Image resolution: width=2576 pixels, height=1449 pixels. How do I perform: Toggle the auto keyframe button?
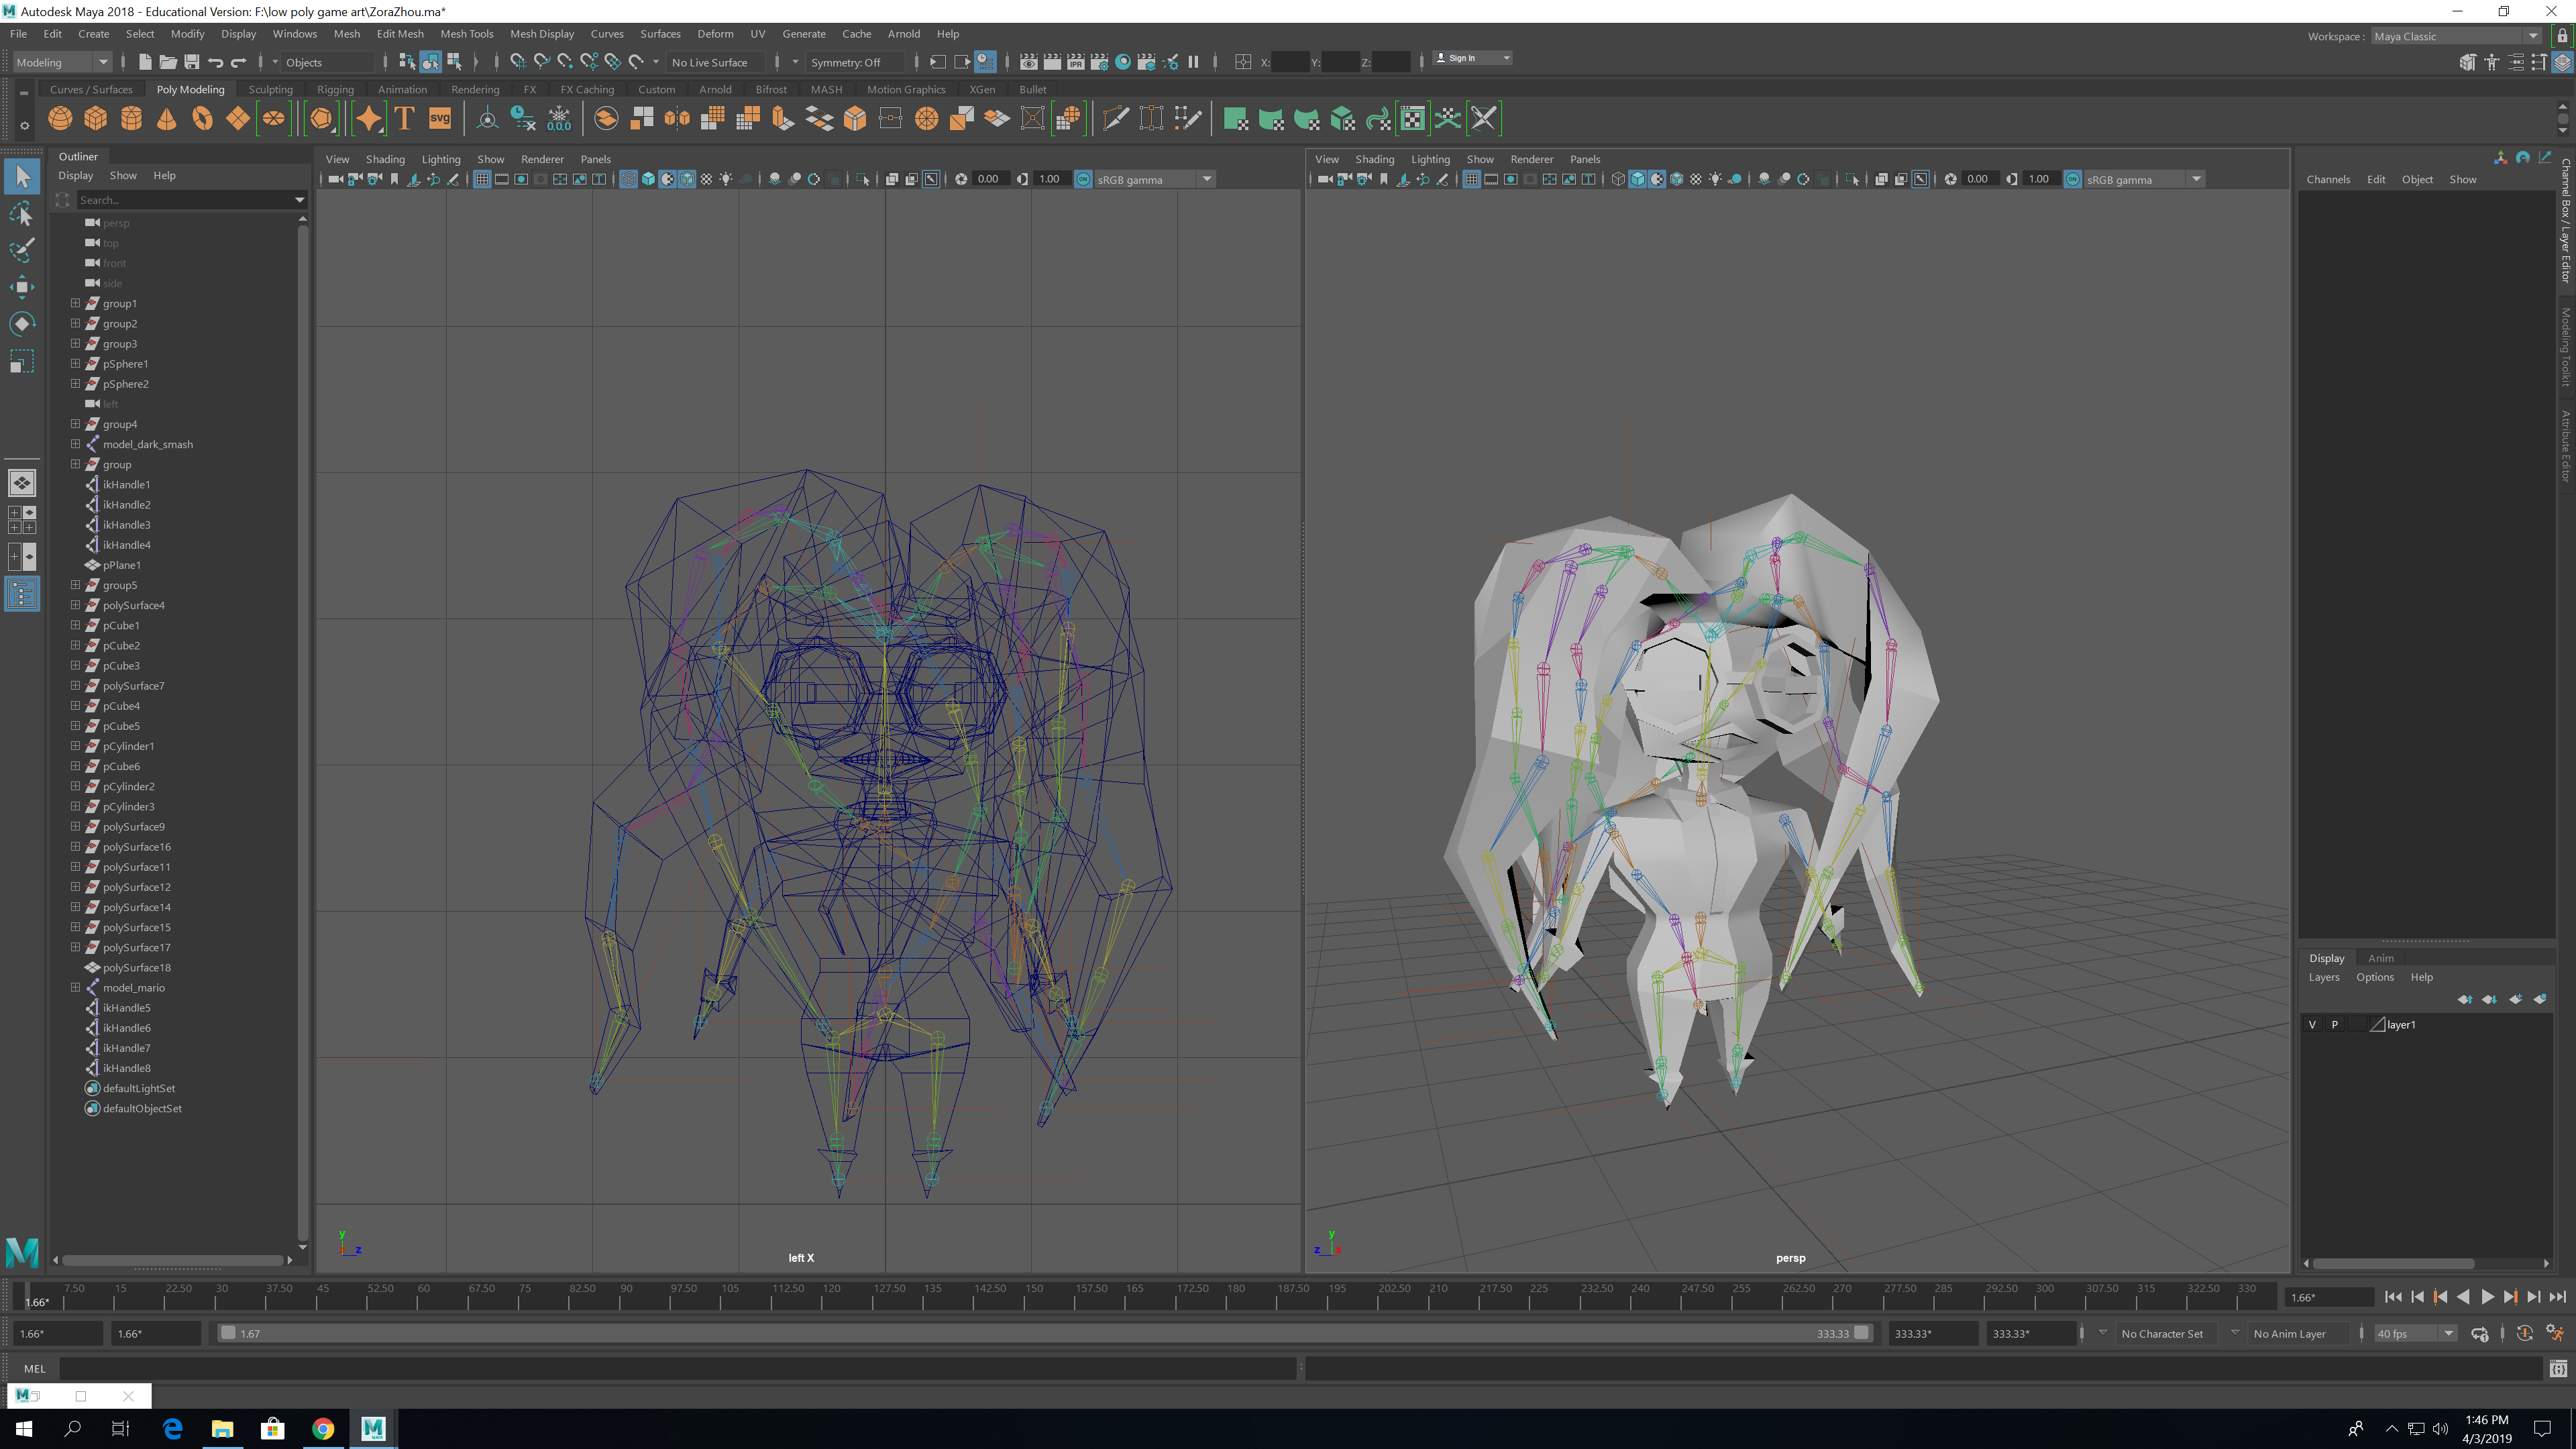2524,1333
